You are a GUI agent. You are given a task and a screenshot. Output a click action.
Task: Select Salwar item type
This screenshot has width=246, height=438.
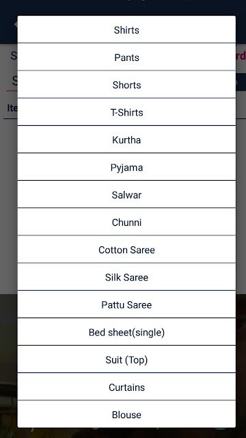point(126,194)
